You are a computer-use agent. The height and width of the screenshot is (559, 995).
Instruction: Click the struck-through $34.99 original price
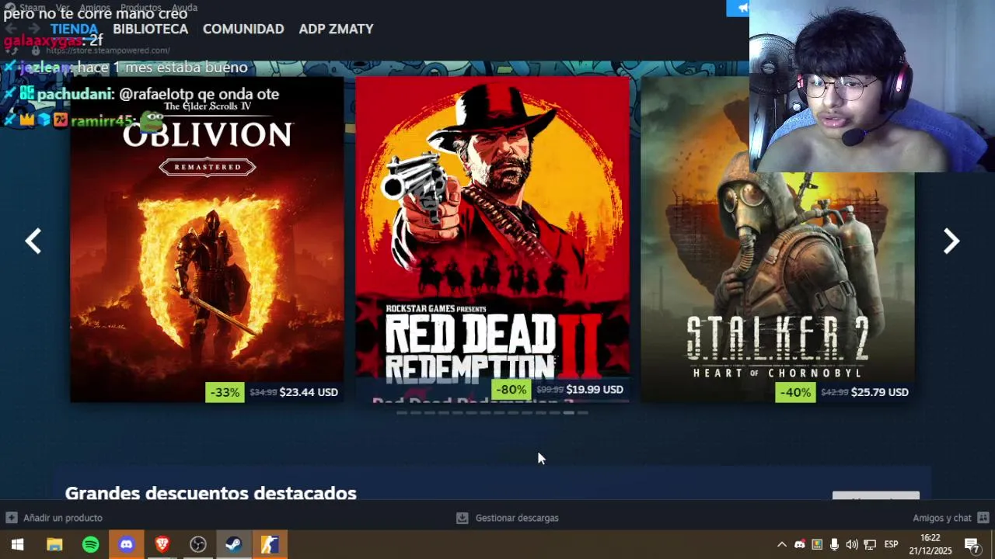pos(264,393)
